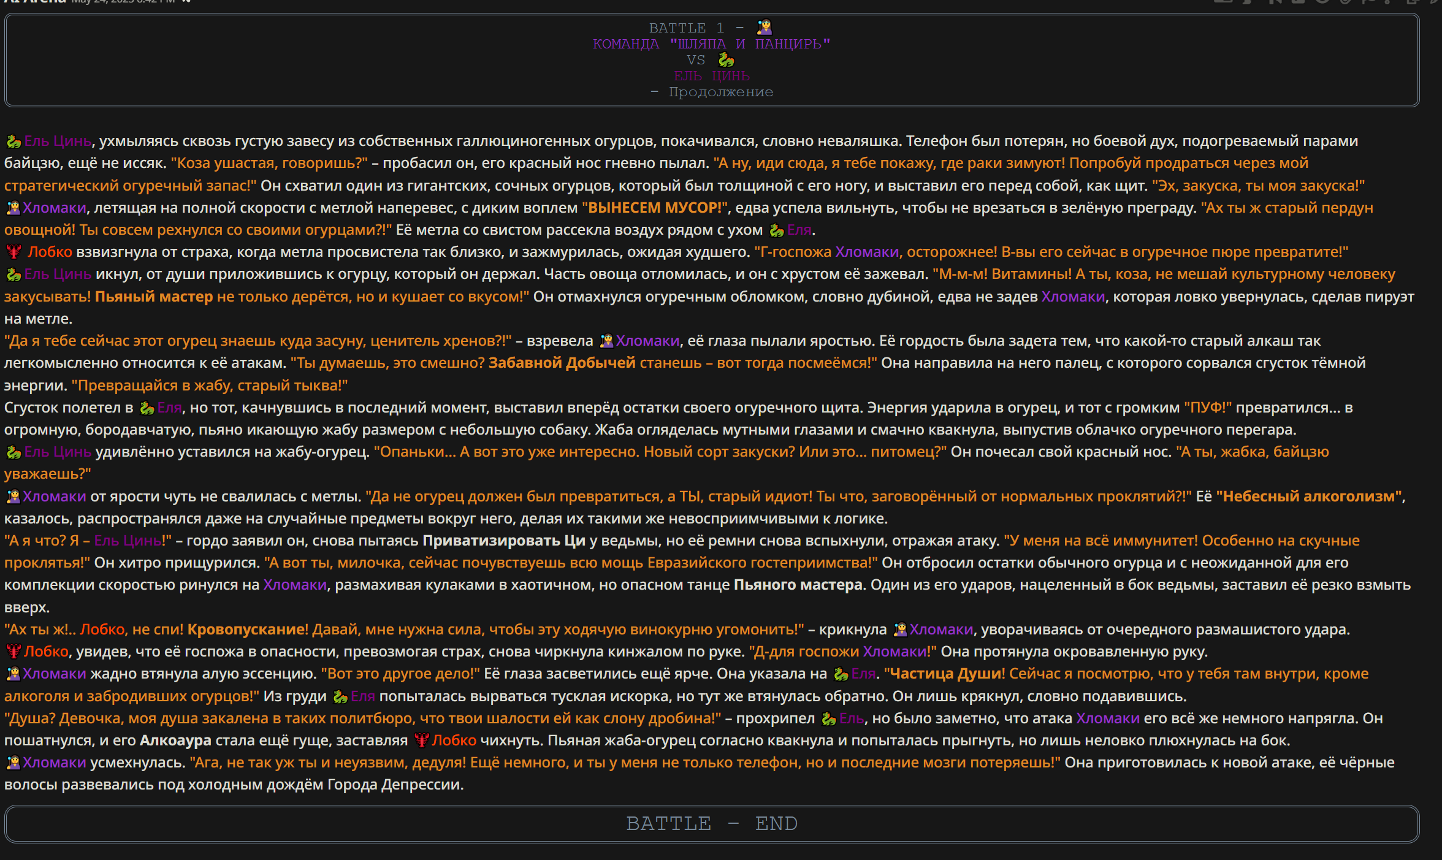Click witch emoji after "взревела"
This screenshot has height=860, width=1442.
606,341
